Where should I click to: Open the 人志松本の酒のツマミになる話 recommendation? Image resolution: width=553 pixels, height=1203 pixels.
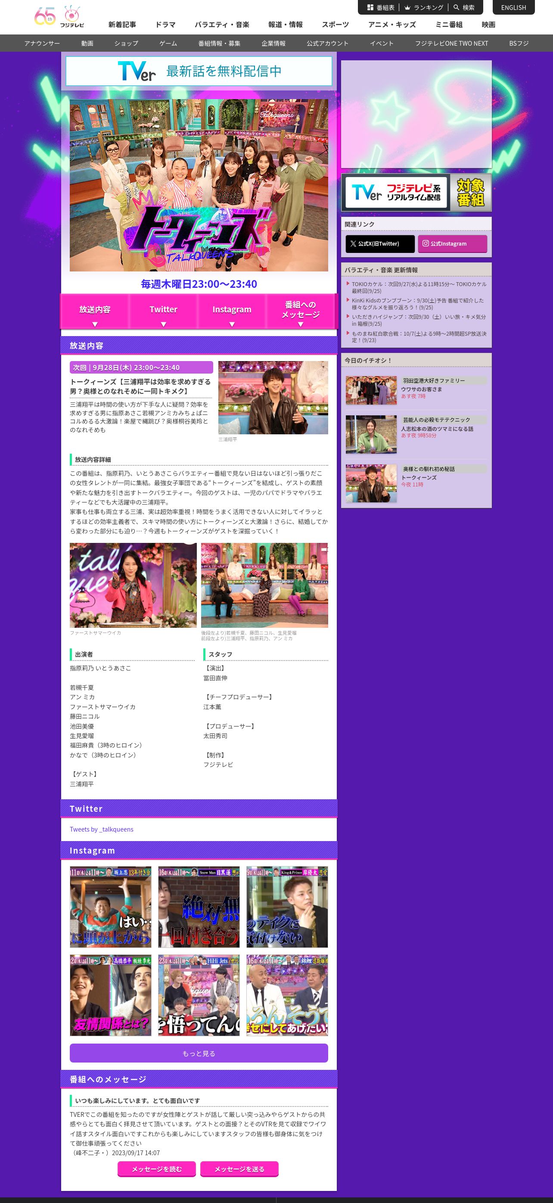437,429
